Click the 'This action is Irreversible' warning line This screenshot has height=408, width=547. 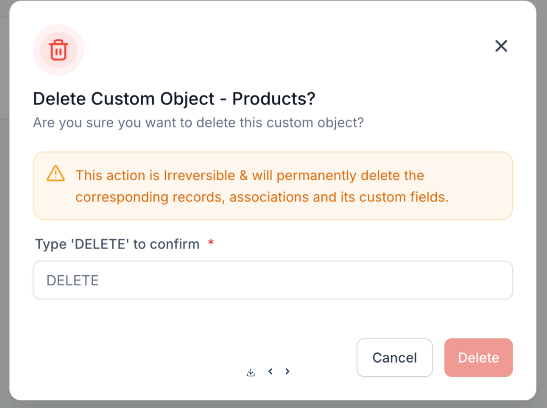coord(249,175)
